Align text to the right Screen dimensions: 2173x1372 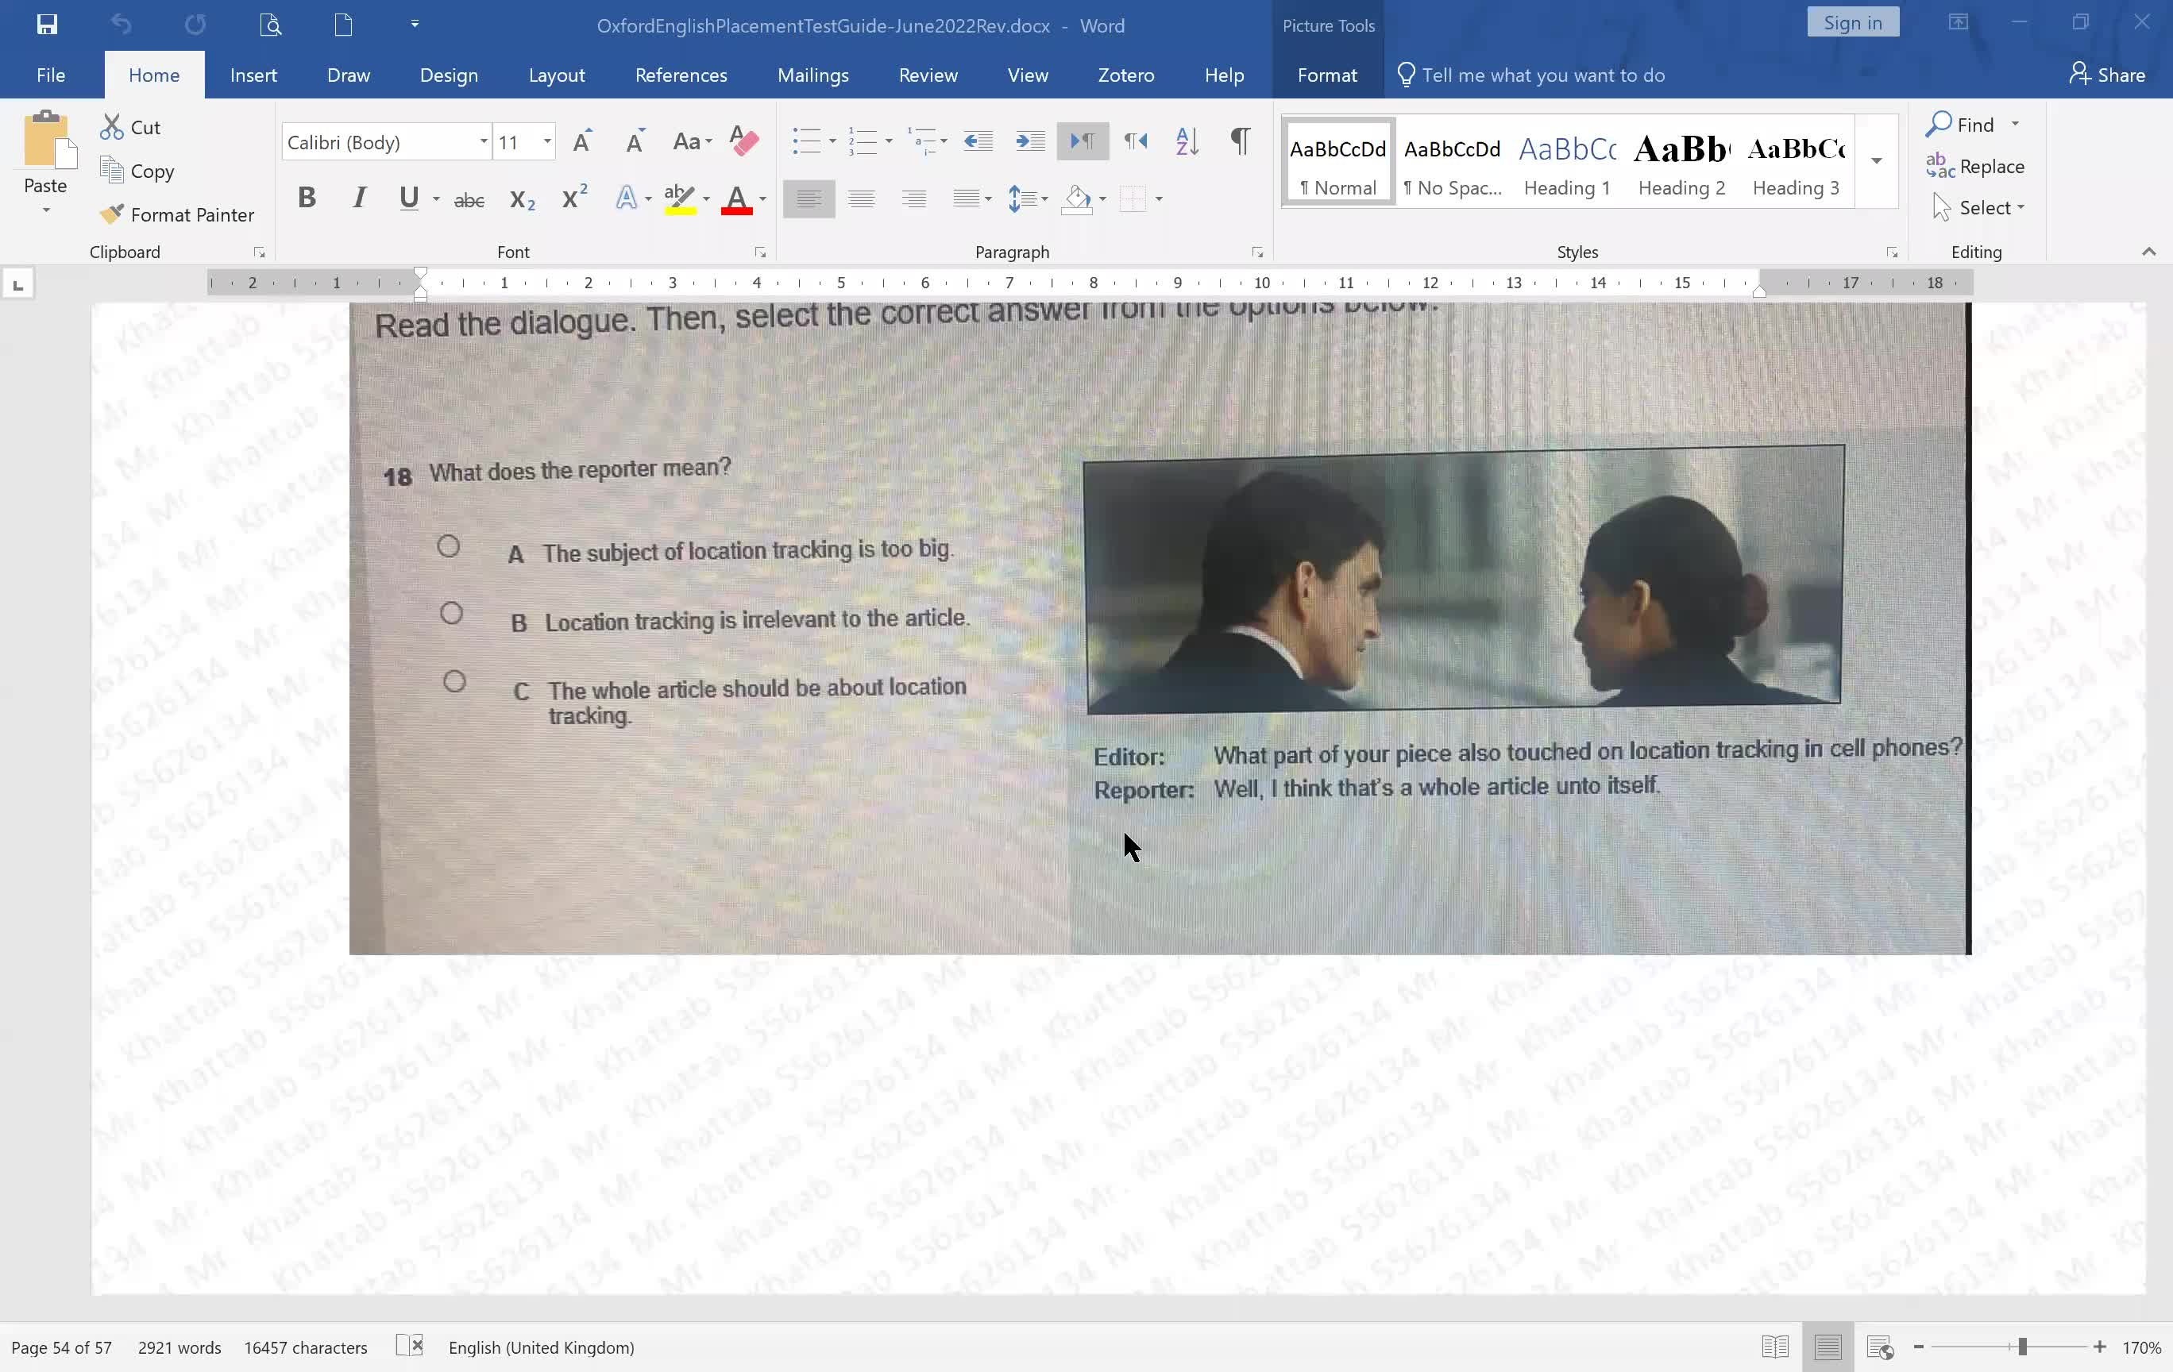point(914,198)
